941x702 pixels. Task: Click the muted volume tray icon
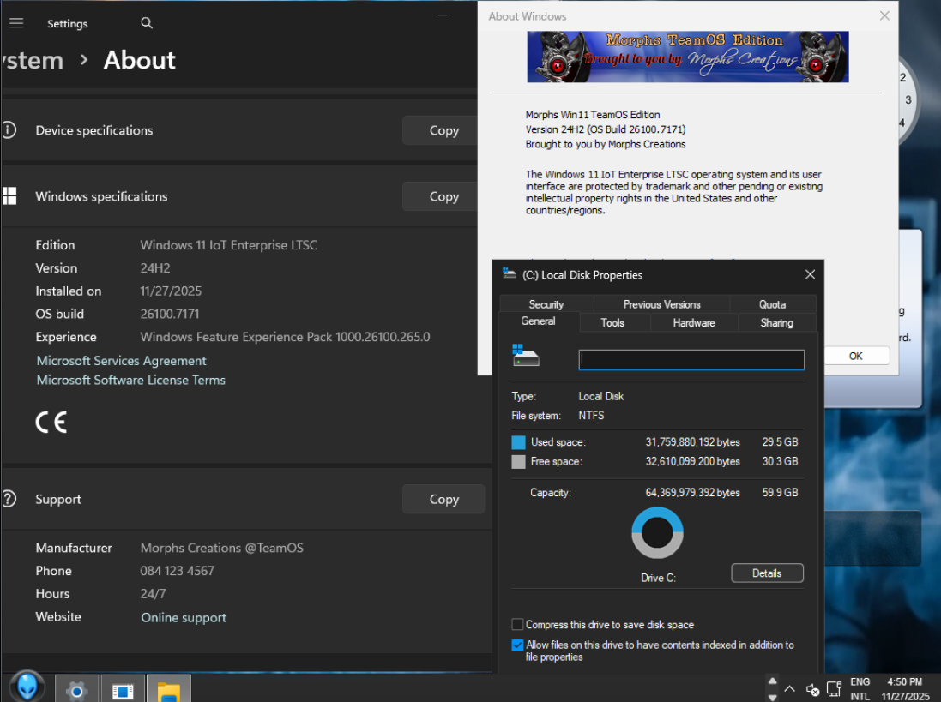[813, 689]
